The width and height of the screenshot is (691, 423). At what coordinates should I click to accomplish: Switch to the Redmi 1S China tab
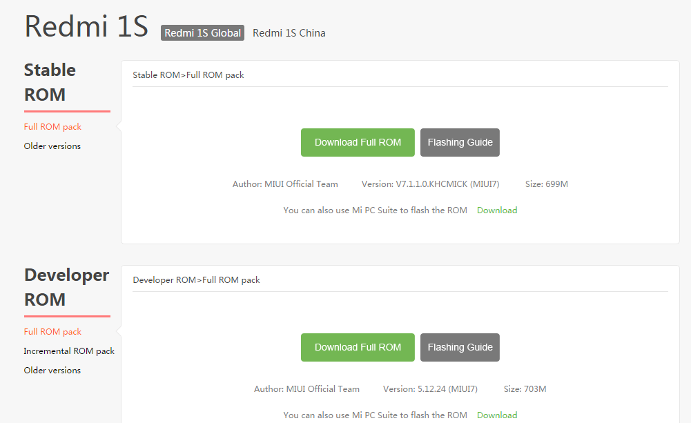(x=289, y=33)
